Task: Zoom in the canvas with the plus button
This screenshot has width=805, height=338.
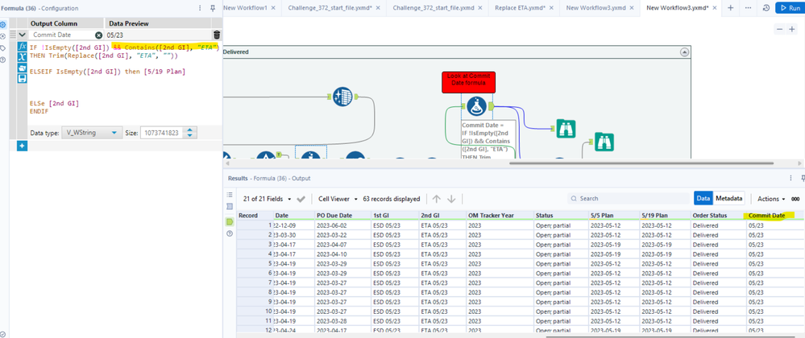Action: [x=793, y=30]
